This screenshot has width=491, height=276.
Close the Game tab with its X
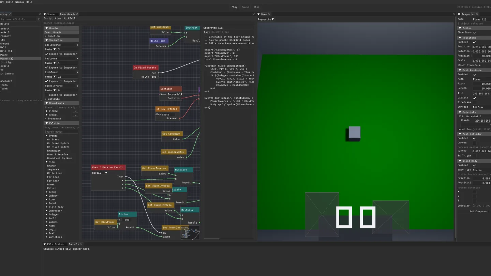269,14
